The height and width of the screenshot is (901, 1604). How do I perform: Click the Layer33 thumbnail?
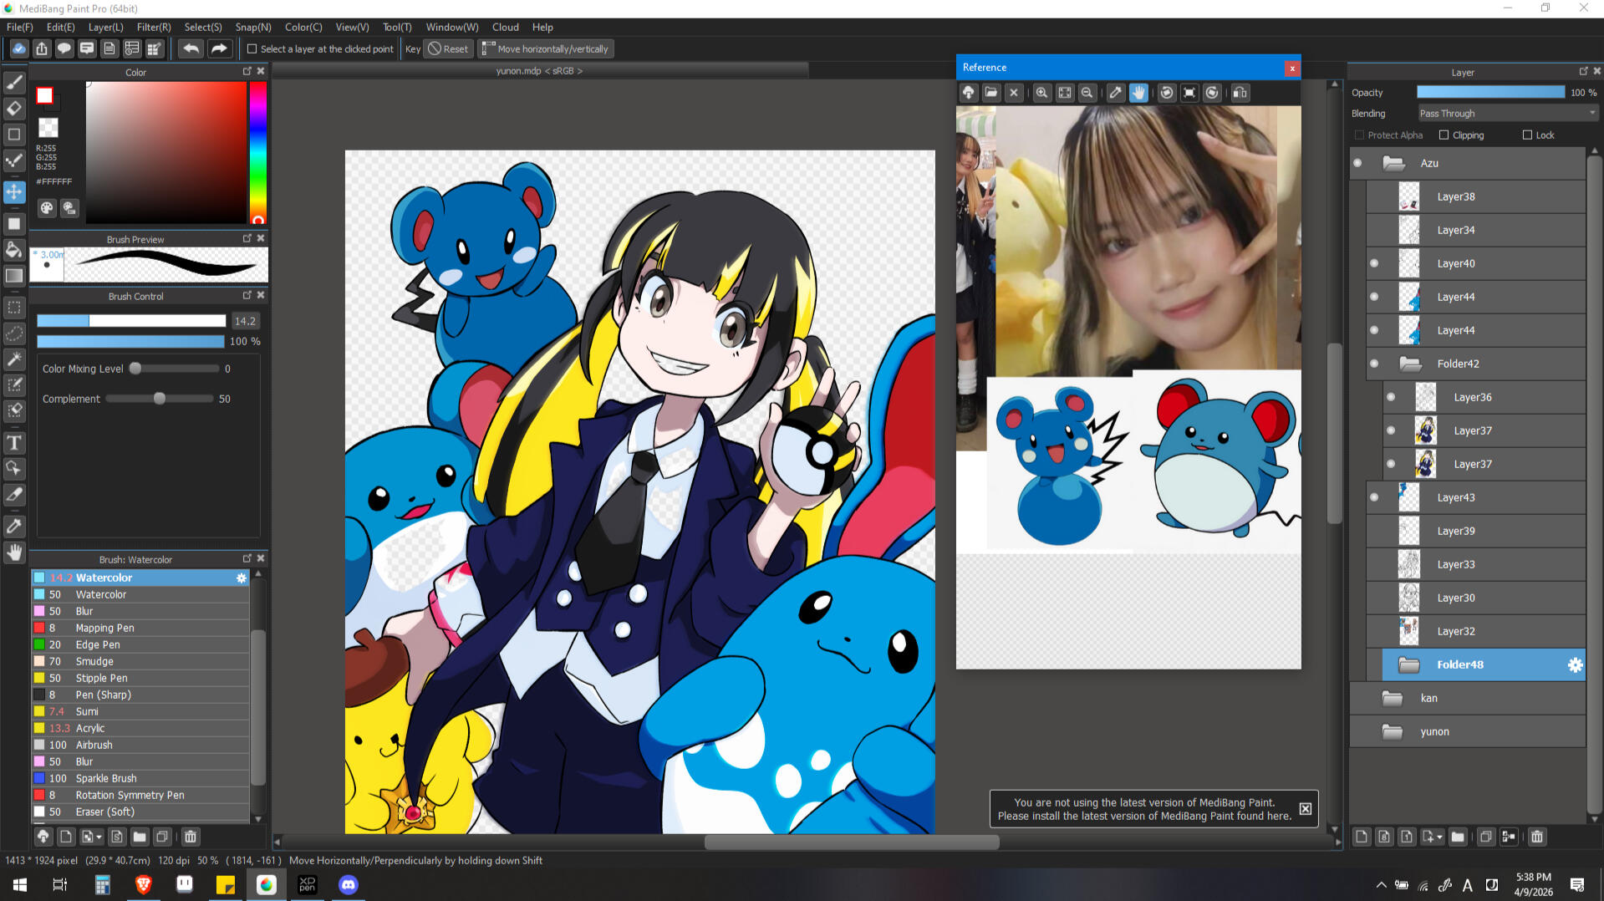(x=1408, y=564)
